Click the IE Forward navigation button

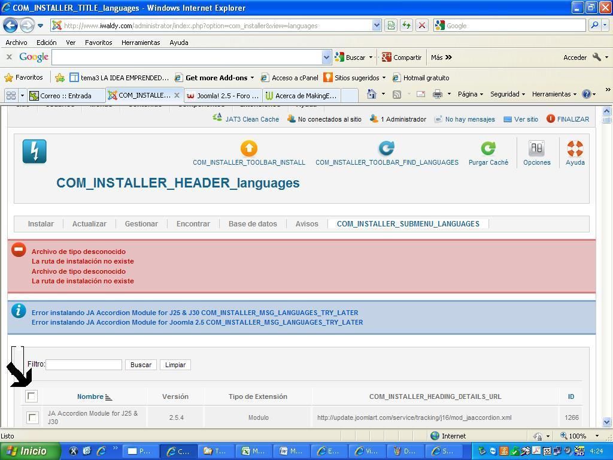point(26,26)
